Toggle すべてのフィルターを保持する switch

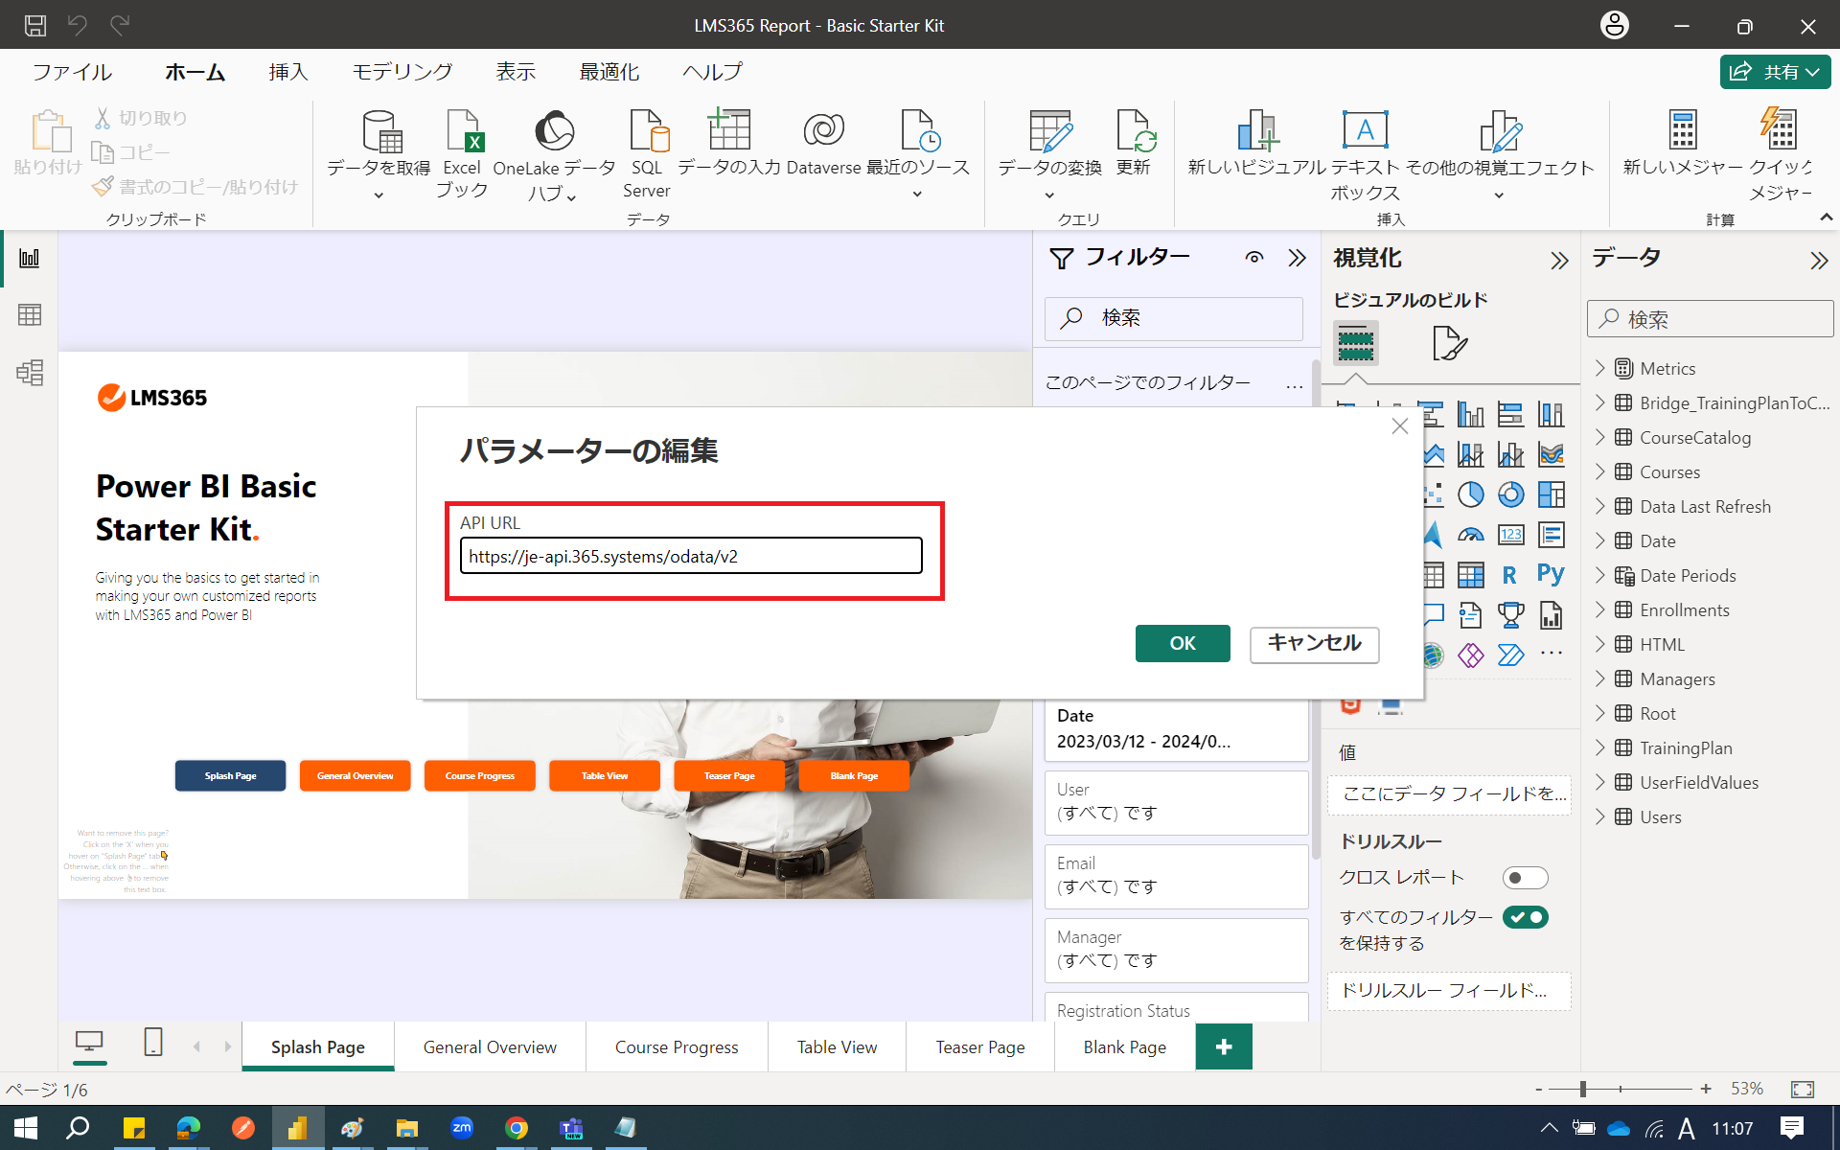[1525, 917]
